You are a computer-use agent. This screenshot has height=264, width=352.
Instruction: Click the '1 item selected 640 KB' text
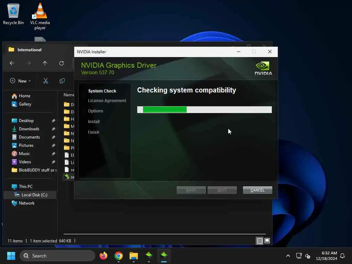[x=51, y=241]
